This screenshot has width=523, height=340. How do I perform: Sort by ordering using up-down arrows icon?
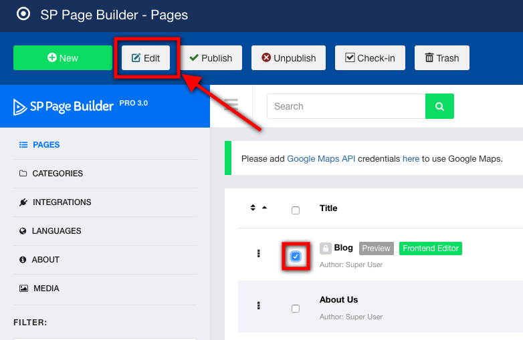[x=253, y=208]
